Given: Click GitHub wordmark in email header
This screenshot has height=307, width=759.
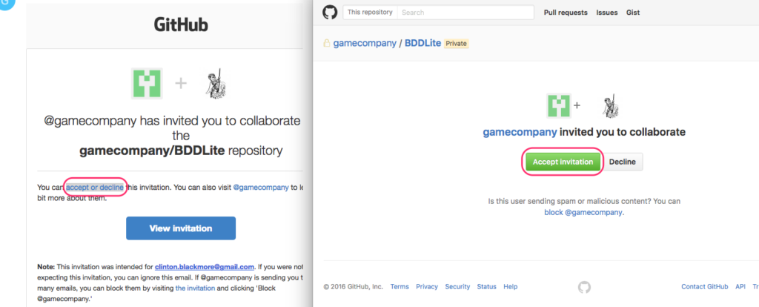Looking at the screenshot, I should coord(181,24).
